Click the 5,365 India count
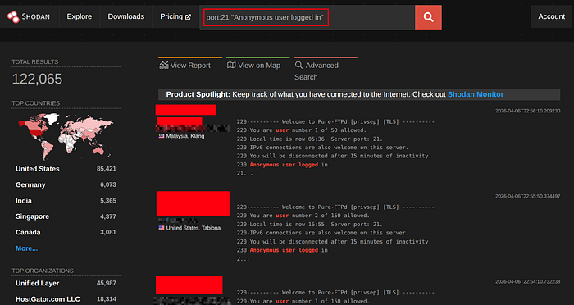This screenshot has height=305, width=574. click(x=108, y=201)
